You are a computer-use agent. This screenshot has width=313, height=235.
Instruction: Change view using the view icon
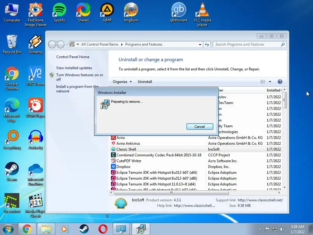point(263,81)
